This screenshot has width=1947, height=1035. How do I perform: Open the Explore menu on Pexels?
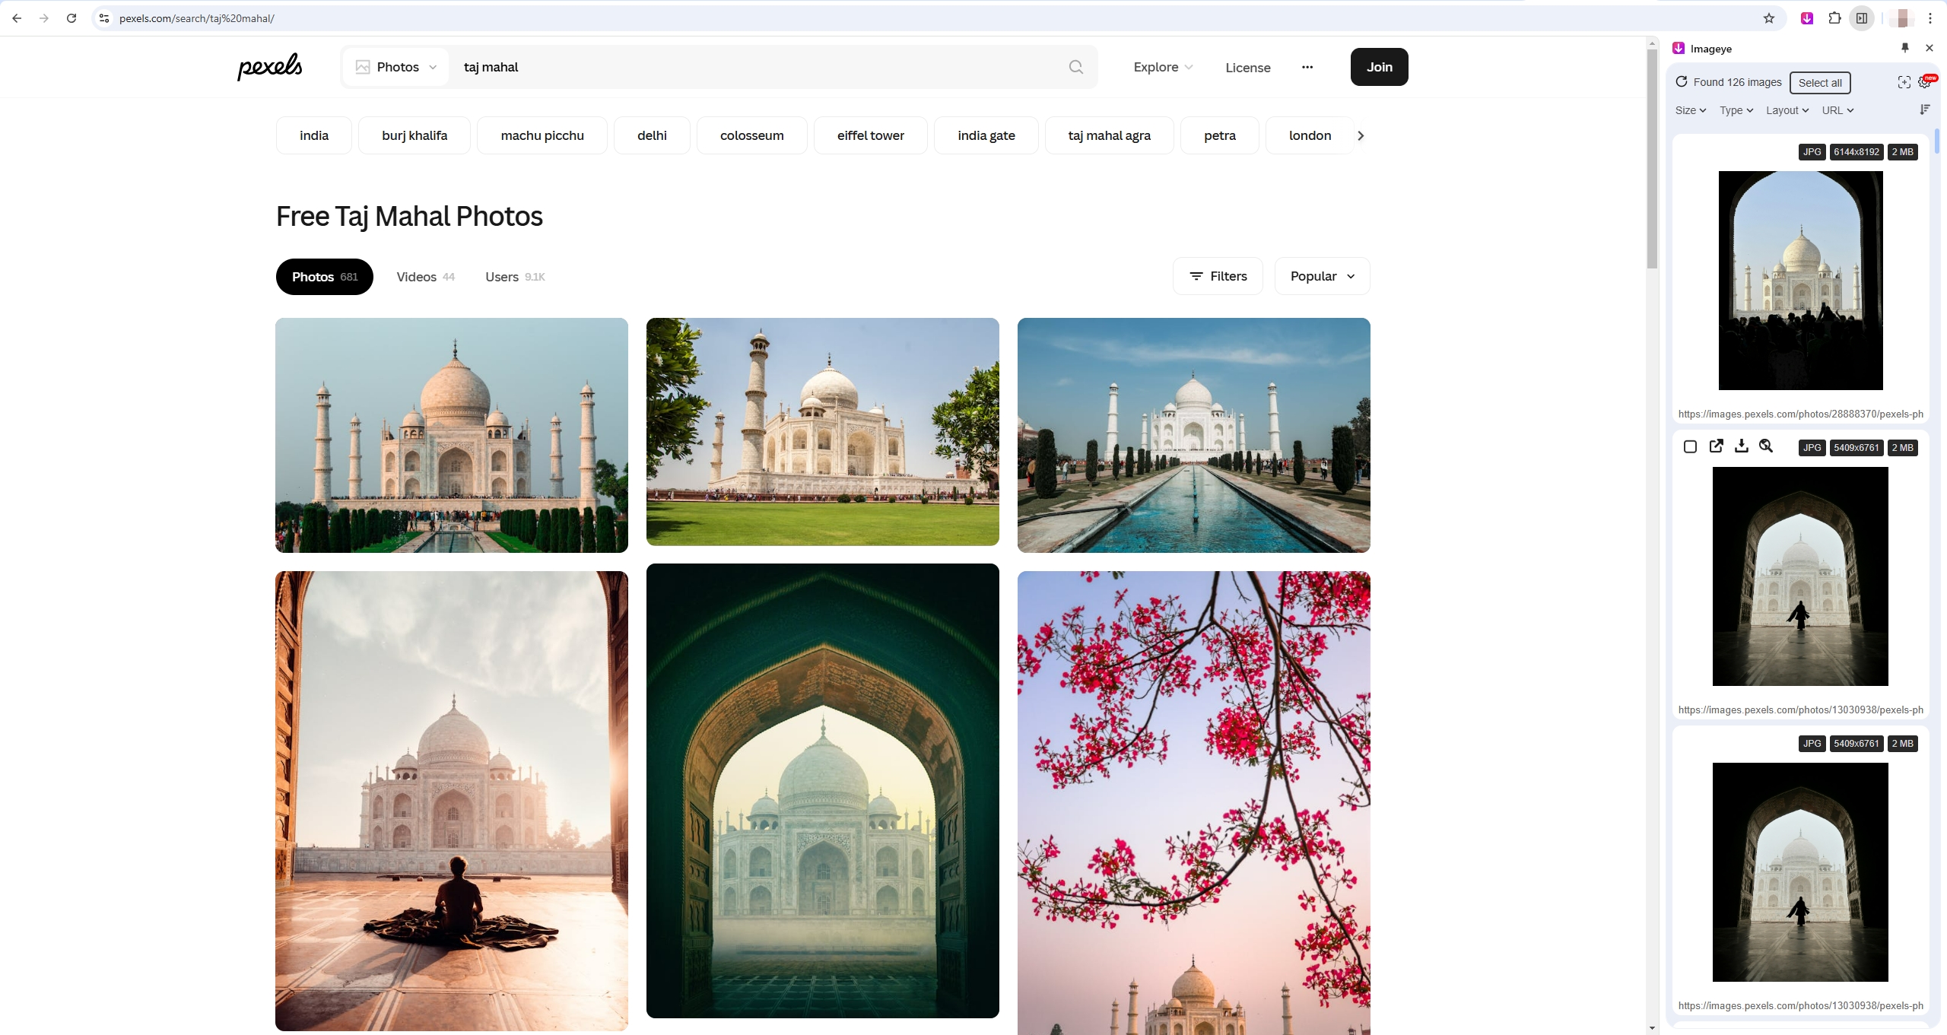coord(1161,65)
